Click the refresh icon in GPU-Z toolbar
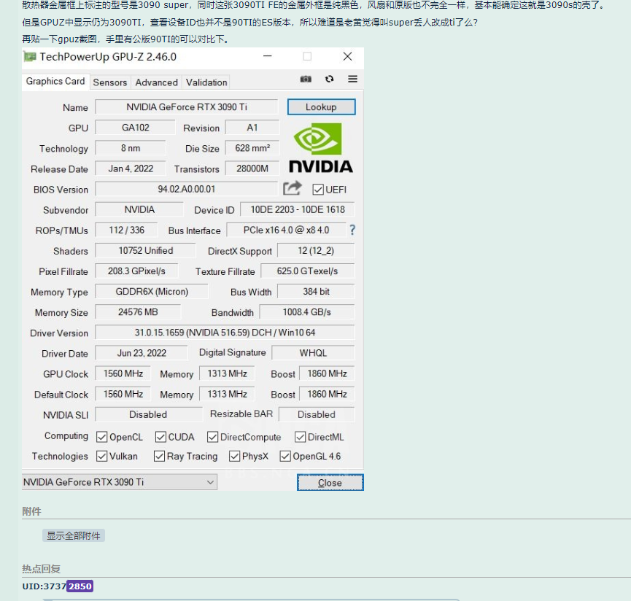This screenshot has width=631, height=601. coord(330,79)
